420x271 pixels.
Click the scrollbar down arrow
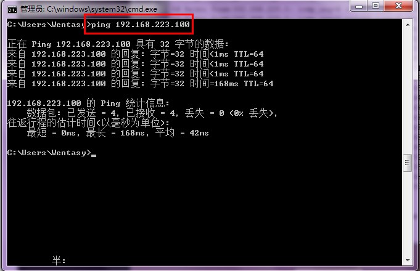(408, 261)
